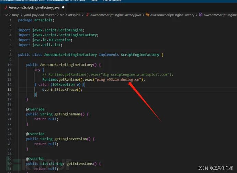Click the commented 'dig scriptengine.x.artsploit.com' line

click(x=108, y=75)
